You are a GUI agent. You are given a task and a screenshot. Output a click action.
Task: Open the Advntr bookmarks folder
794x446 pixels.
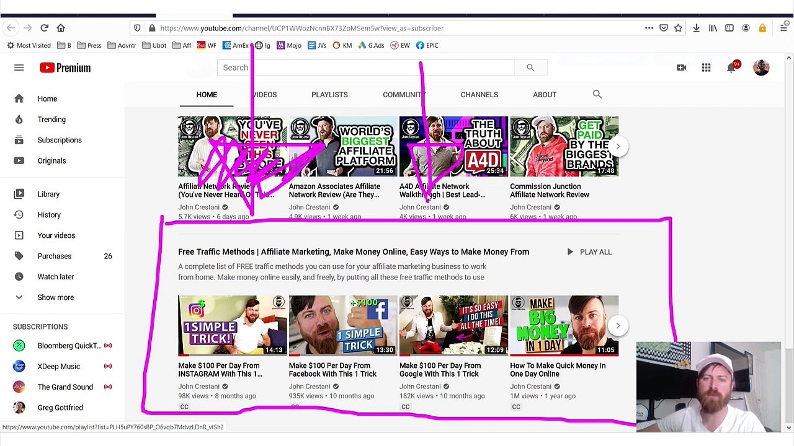[122, 45]
